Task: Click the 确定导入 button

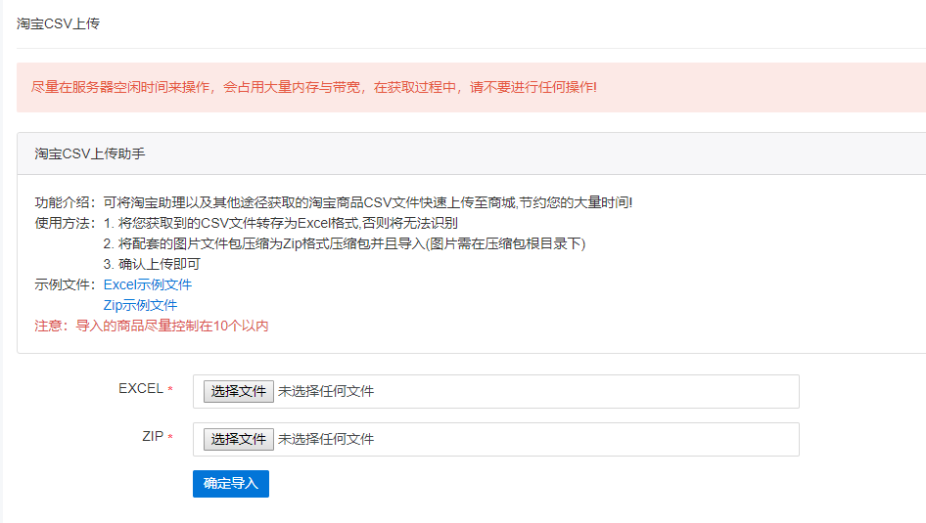Action: 231,484
